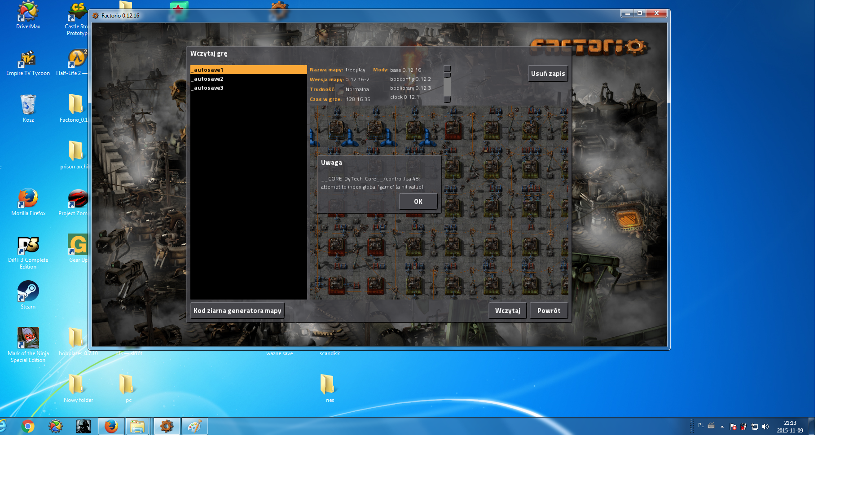Click DriverMax icon in the taskbar

click(x=56, y=426)
